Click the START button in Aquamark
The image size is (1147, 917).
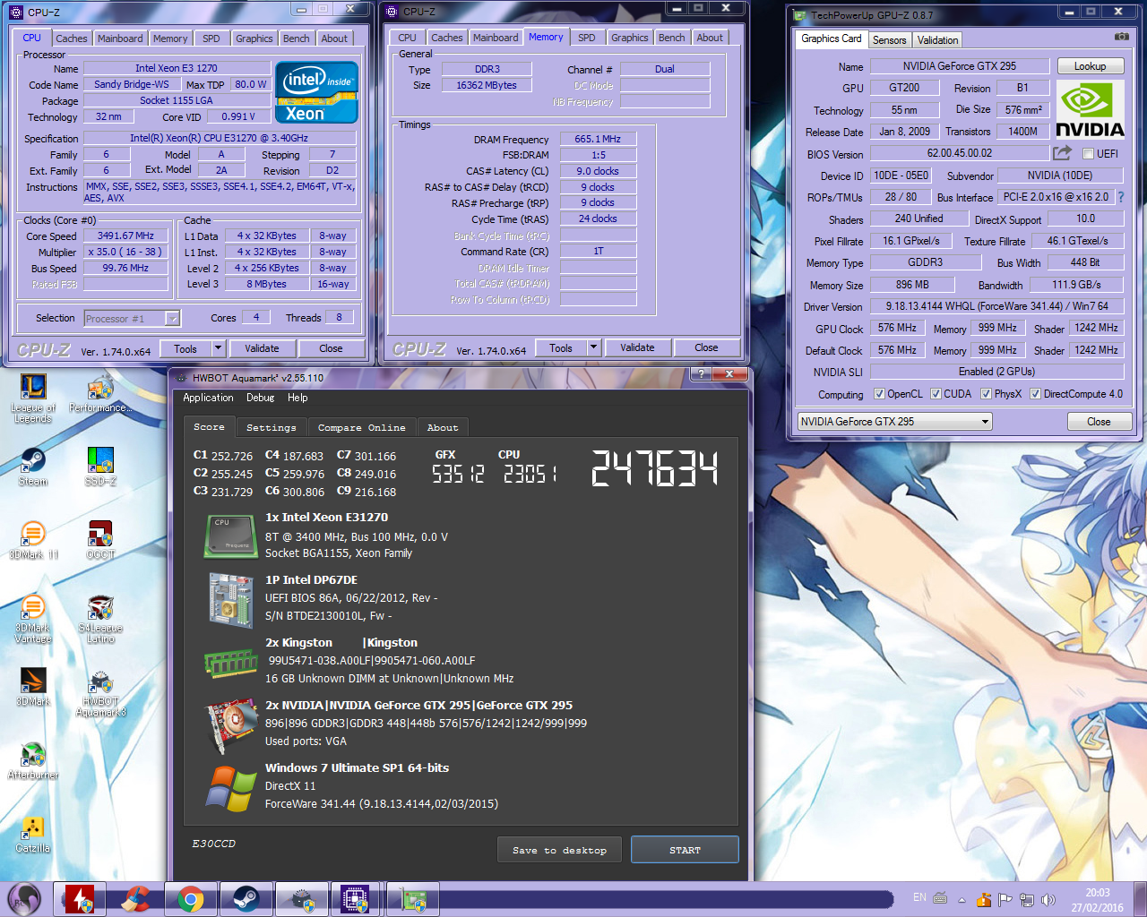coord(685,851)
